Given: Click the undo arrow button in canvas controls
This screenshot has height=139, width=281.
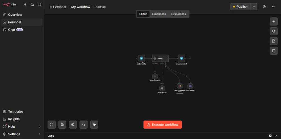Looking at the screenshot, I should [83, 124].
